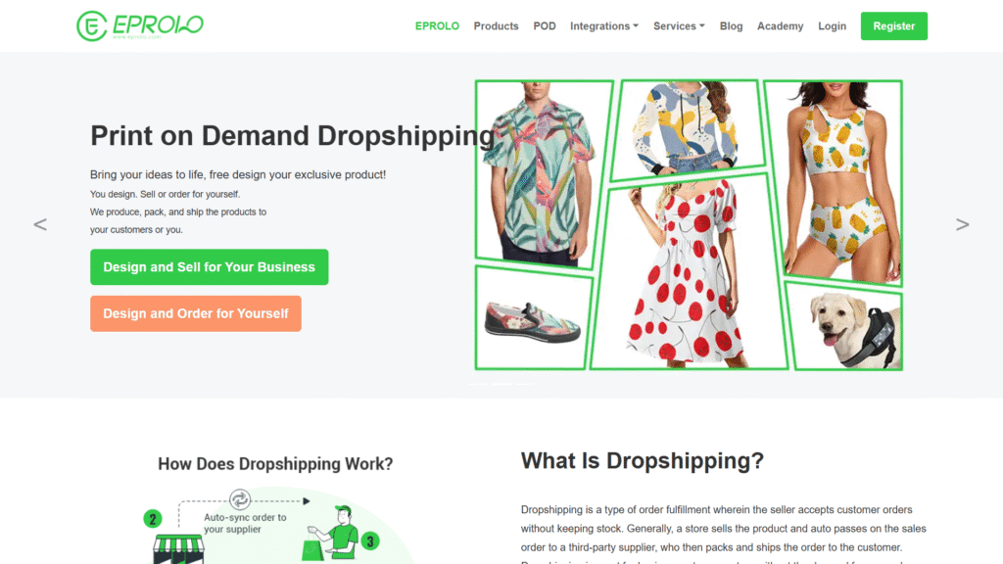Open the Blog page link
Screen dimensions: 1003x564
pyautogui.click(x=731, y=26)
